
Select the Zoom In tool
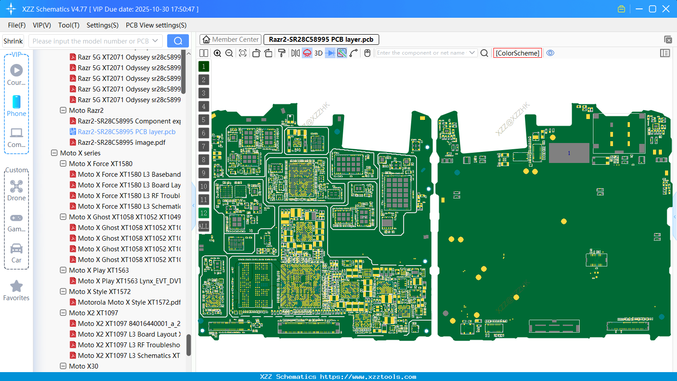coord(217,53)
